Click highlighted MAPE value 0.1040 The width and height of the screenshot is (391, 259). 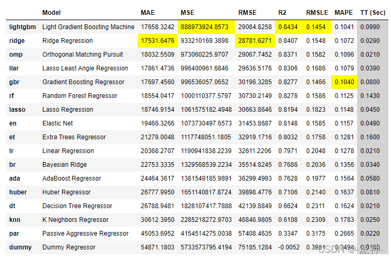344,82
